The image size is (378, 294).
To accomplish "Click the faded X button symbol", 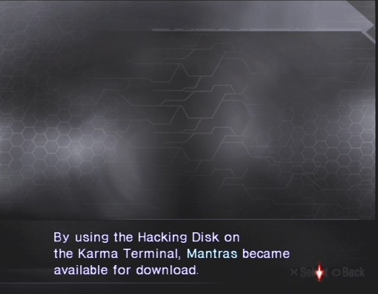I will pyautogui.click(x=295, y=272).
